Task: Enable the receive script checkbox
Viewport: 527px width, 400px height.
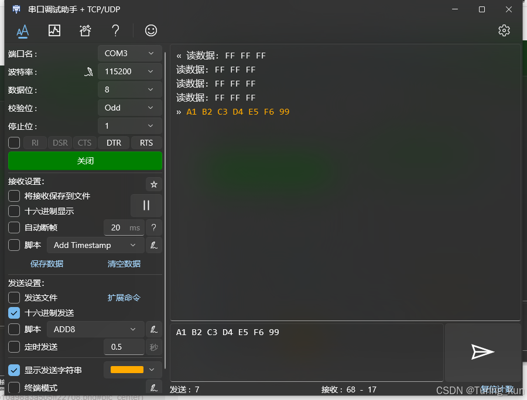Action: (14, 245)
